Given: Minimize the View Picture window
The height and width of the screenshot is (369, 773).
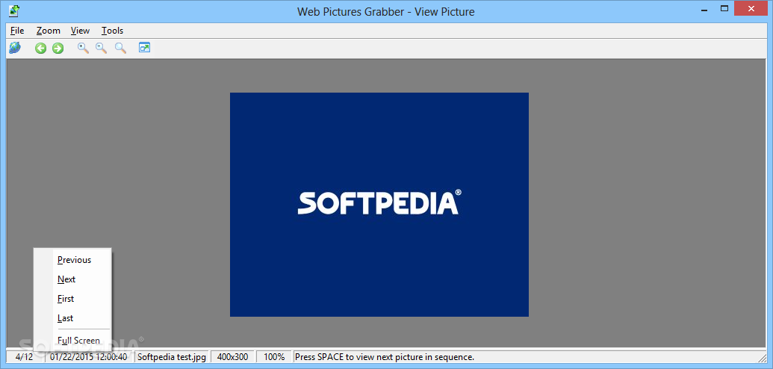Looking at the screenshot, I should [704, 9].
